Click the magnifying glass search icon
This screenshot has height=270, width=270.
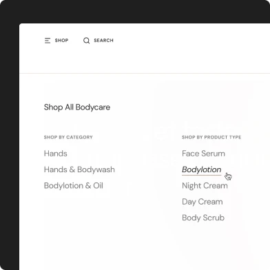pyautogui.click(x=86, y=41)
